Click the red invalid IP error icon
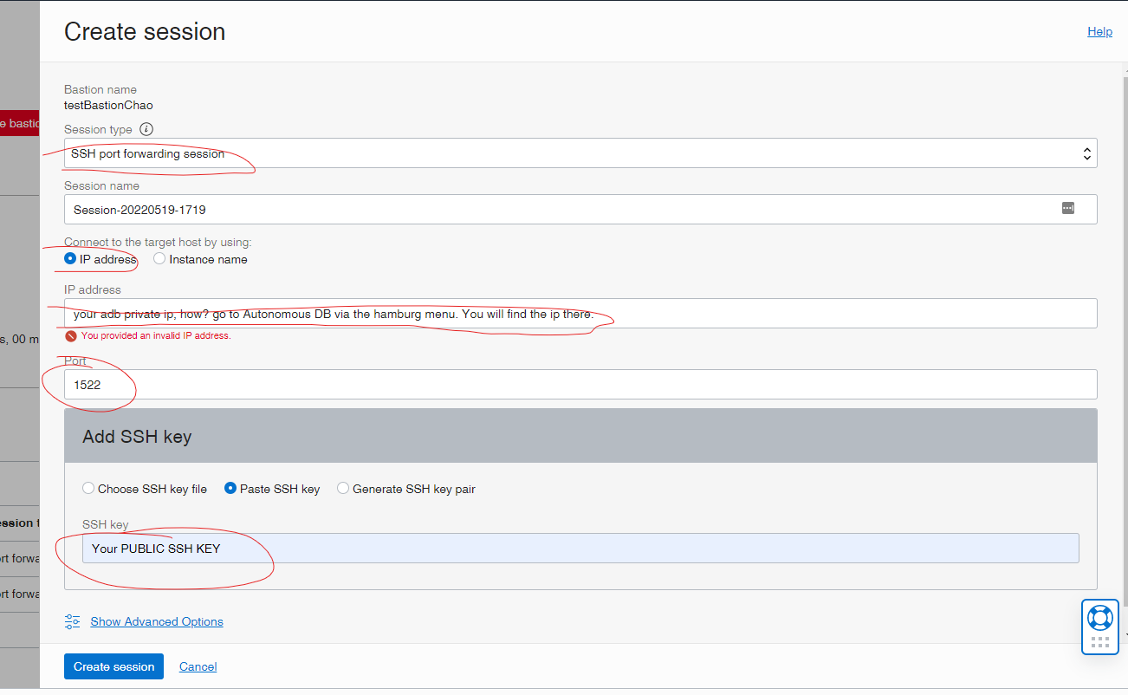The height and width of the screenshot is (695, 1128). pos(70,336)
